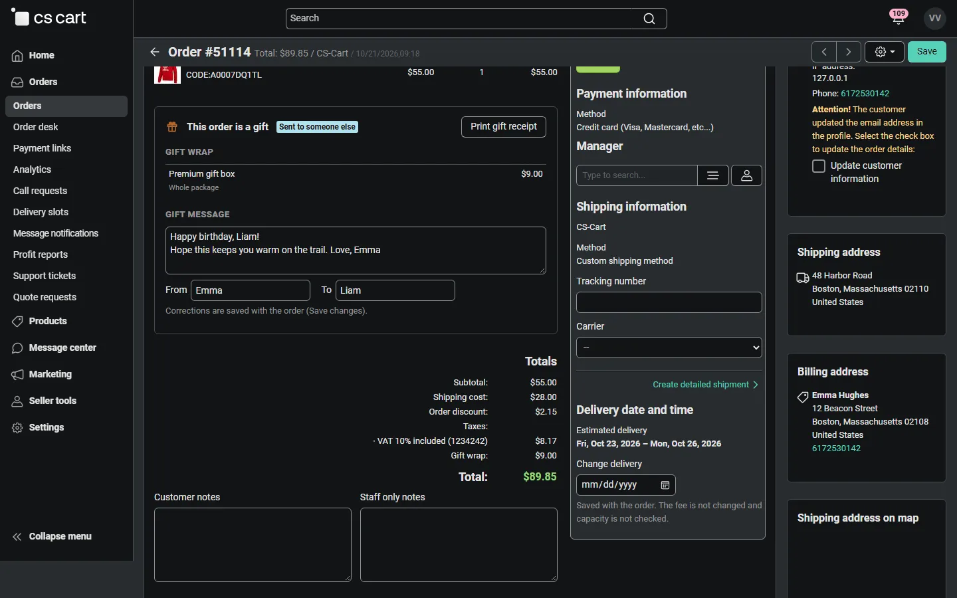This screenshot has height=598, width=957.
Task: Open Profit reports
Action: point(41,254)
